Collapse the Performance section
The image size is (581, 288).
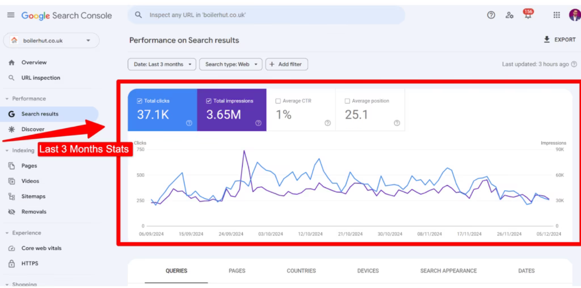point(7,98)
